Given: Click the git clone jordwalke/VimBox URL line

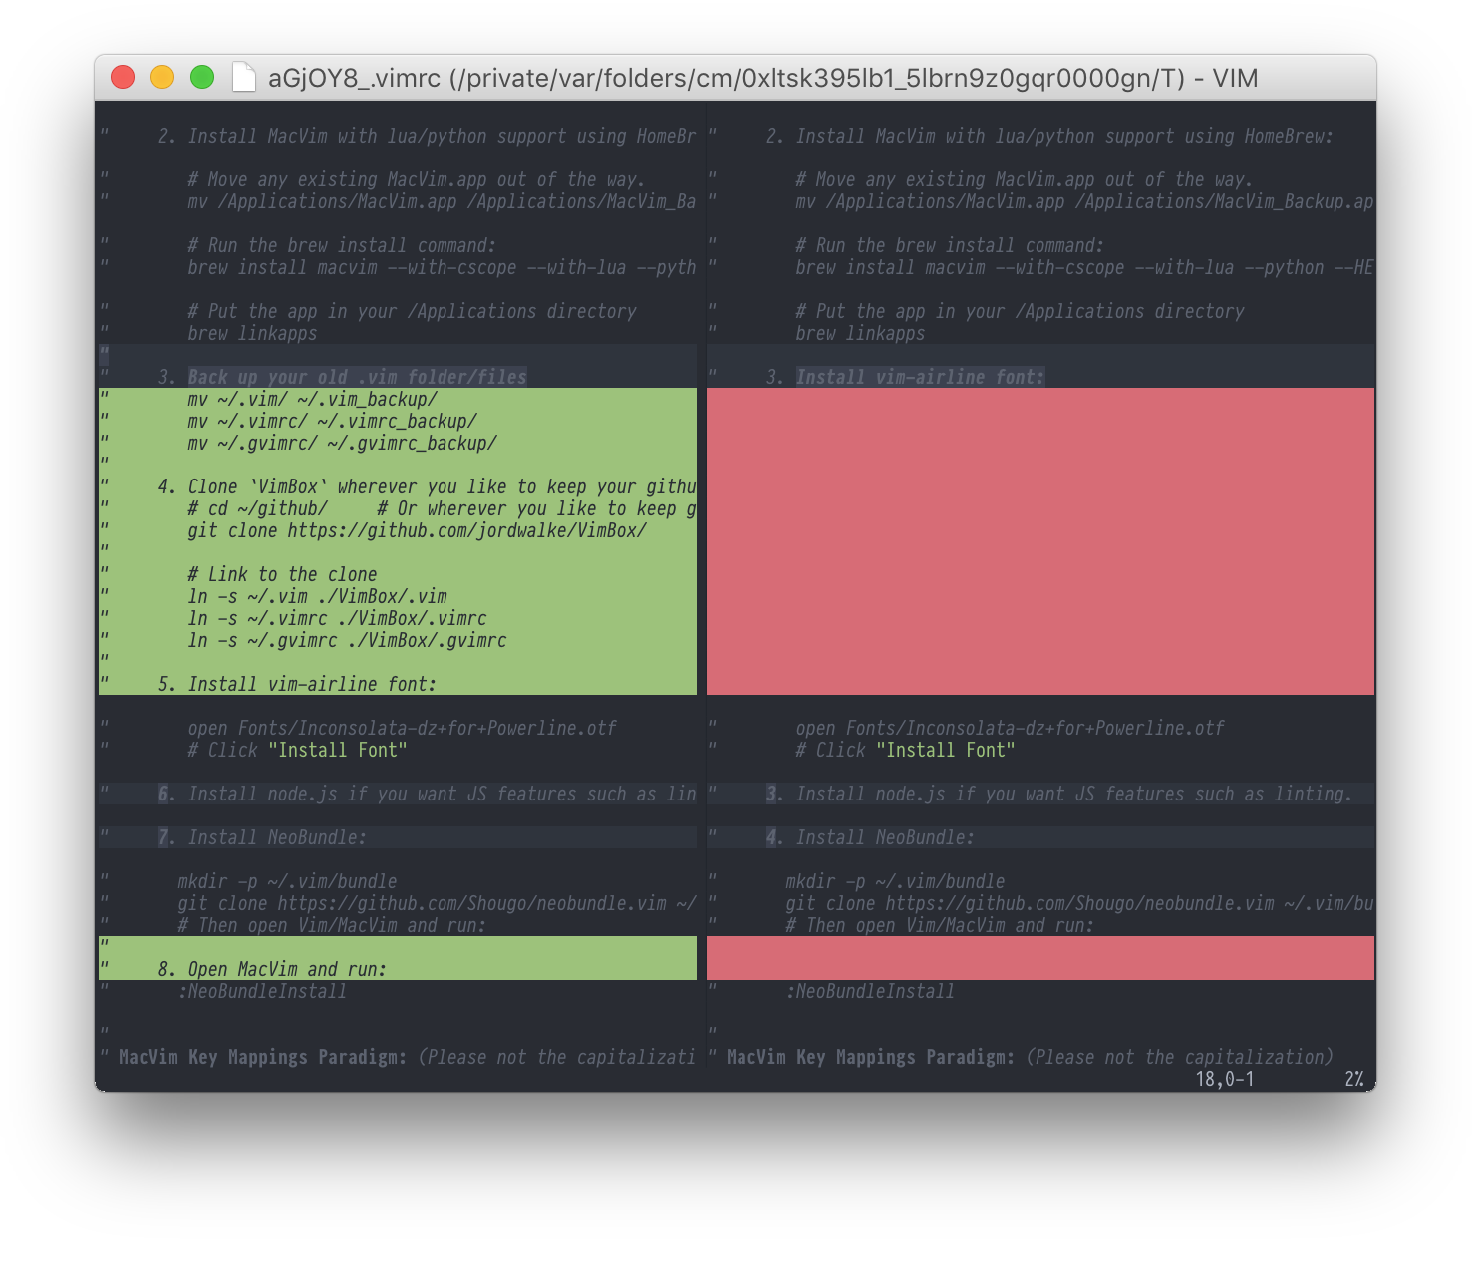Looking at the screenshot, I should click(x=418, y=530).
